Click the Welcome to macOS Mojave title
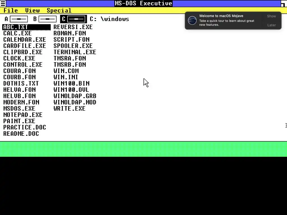 (x=221, y=16)
